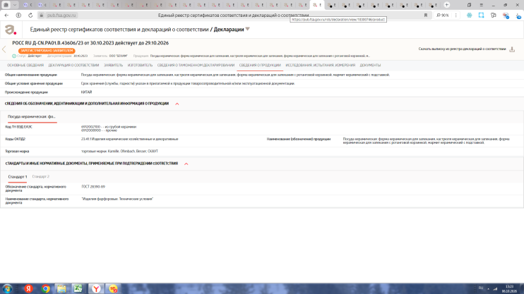Open the browser downloads icon
Viewport: 524px width, 294px height.
click(518, 16)
